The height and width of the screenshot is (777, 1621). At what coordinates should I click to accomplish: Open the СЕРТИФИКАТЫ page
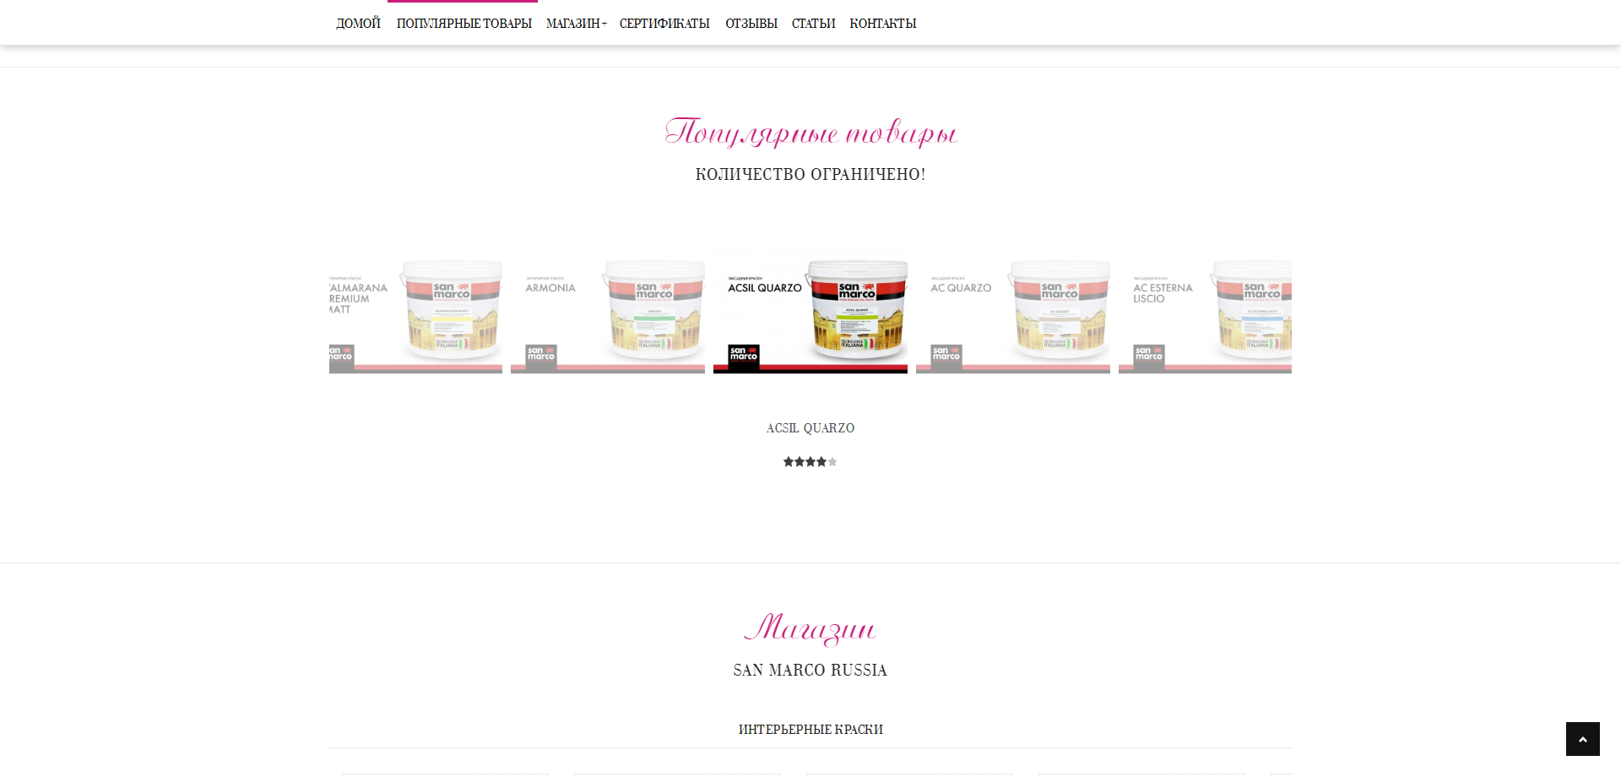pos(664,24)
